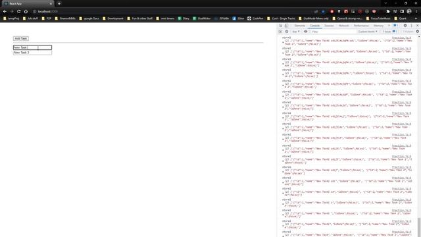Toggle the console sidebar icon
Image resolution: width=421 pixels, height=237 pixels.
pos(280,32)
